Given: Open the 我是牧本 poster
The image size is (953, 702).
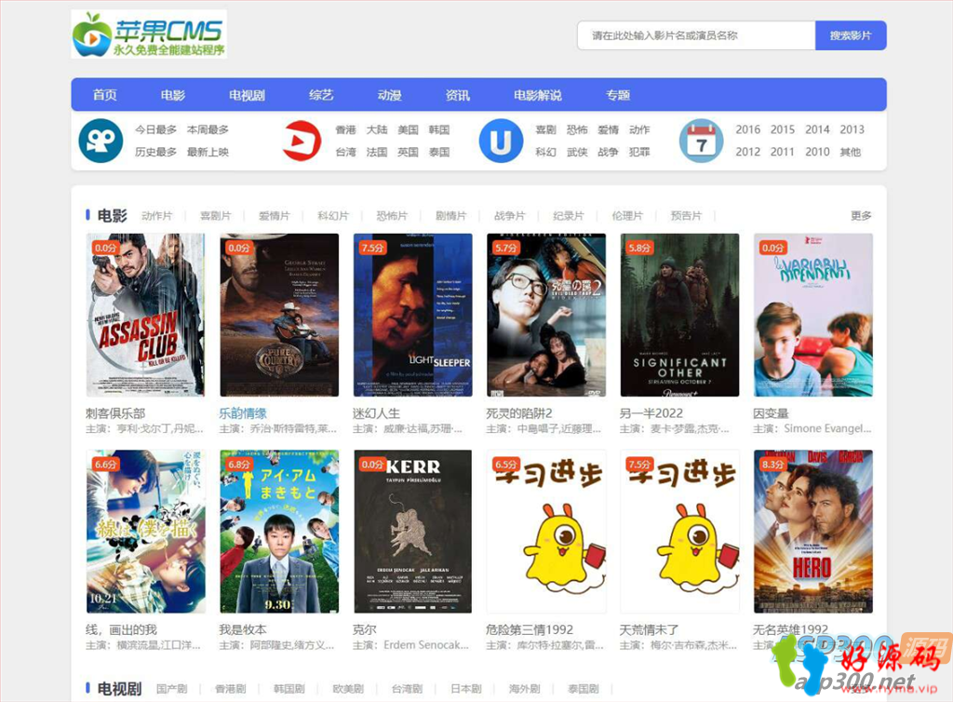Looking at the screenshot, I should click(x=279, y=532).
